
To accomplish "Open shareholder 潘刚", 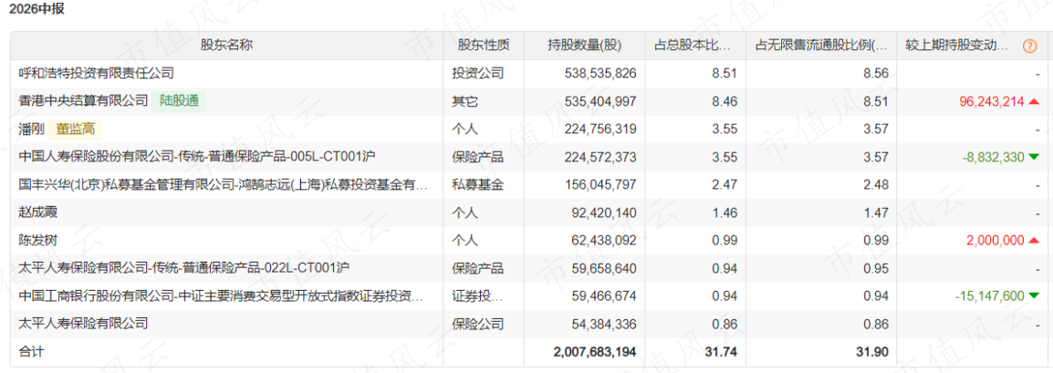I will point(32,129).
